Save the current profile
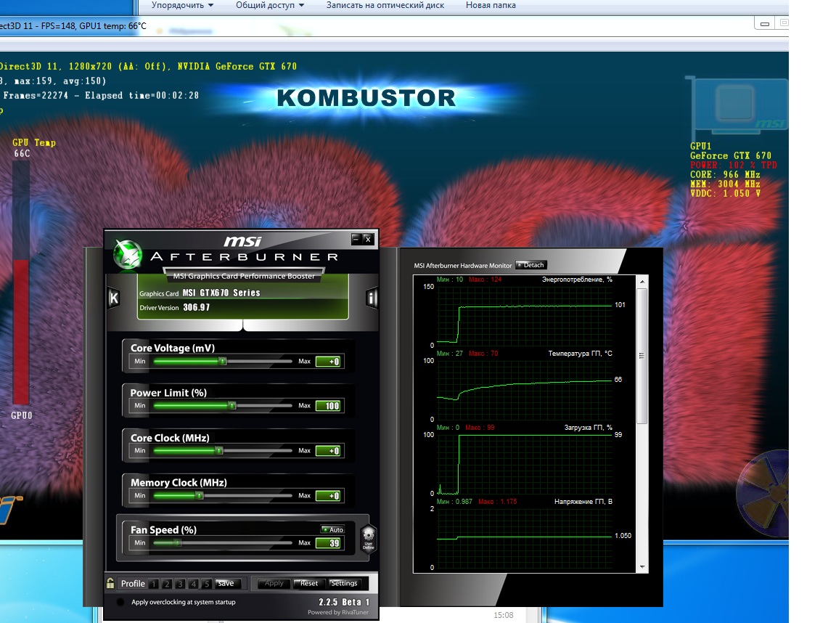This screenshot has width=836, height=623. (228, 584)
